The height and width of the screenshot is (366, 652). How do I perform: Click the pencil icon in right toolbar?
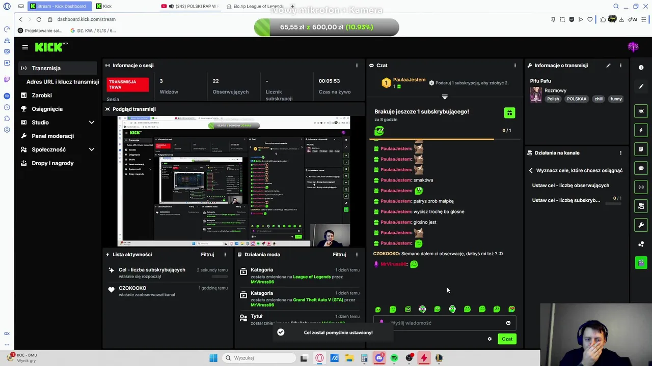[x=641, y=86]
